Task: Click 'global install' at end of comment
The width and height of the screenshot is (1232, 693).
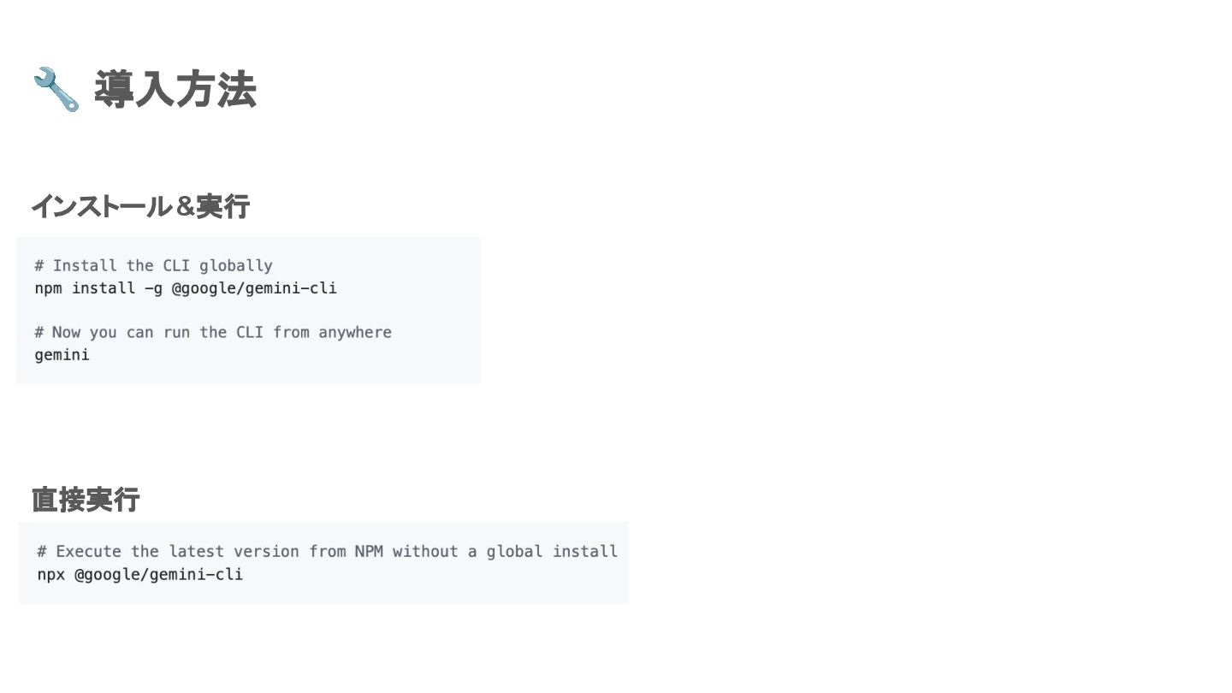Action: (552, 551)
